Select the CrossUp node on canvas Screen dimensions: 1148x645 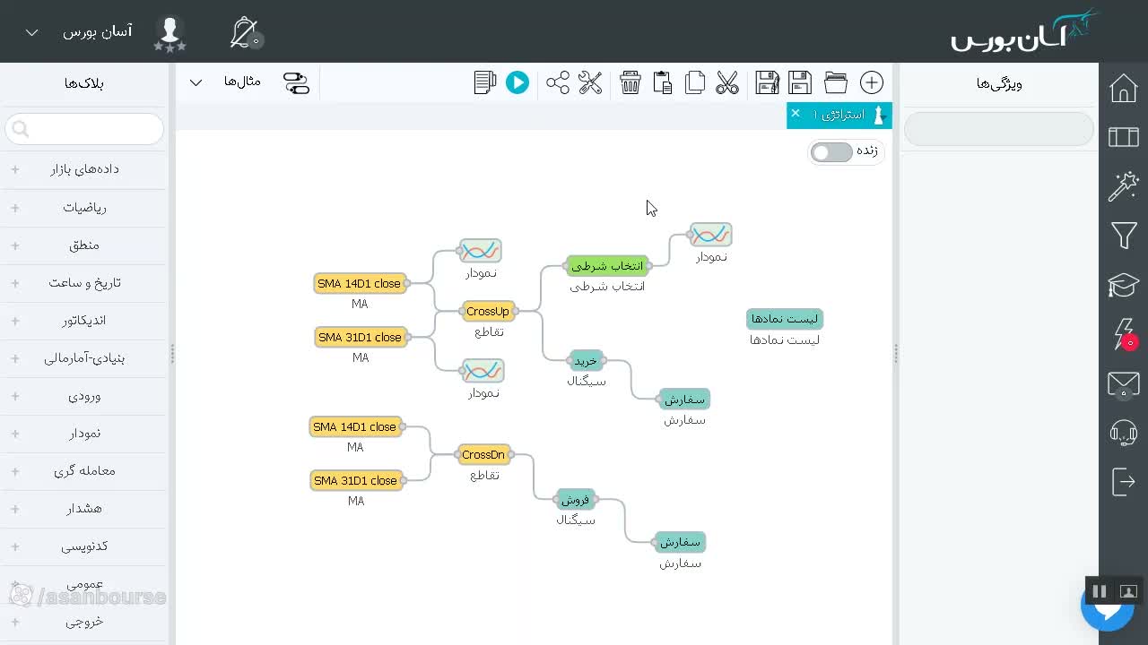[488, 312]
